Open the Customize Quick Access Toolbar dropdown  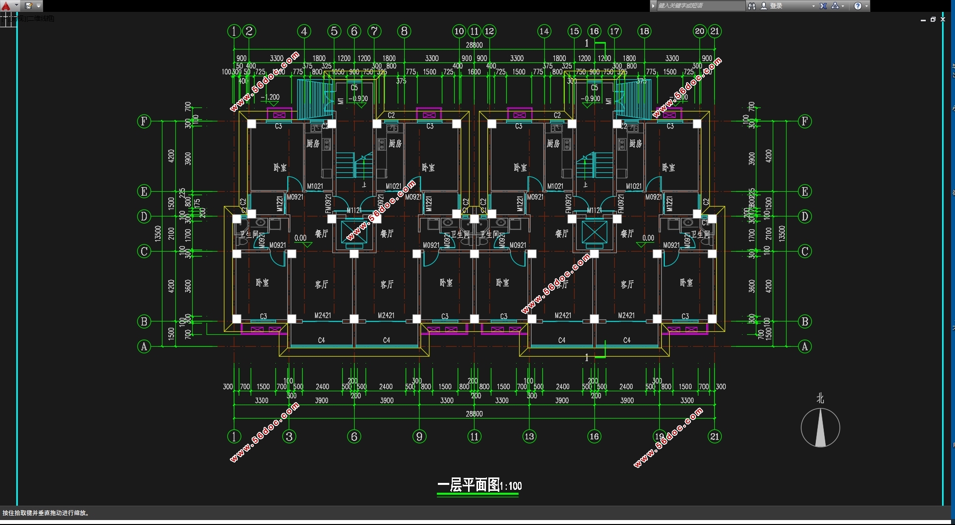click(x=39, y=6)
